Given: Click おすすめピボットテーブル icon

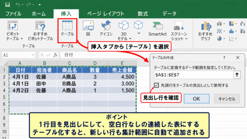Looking at the screenshot, I should [x=41, y=26].
